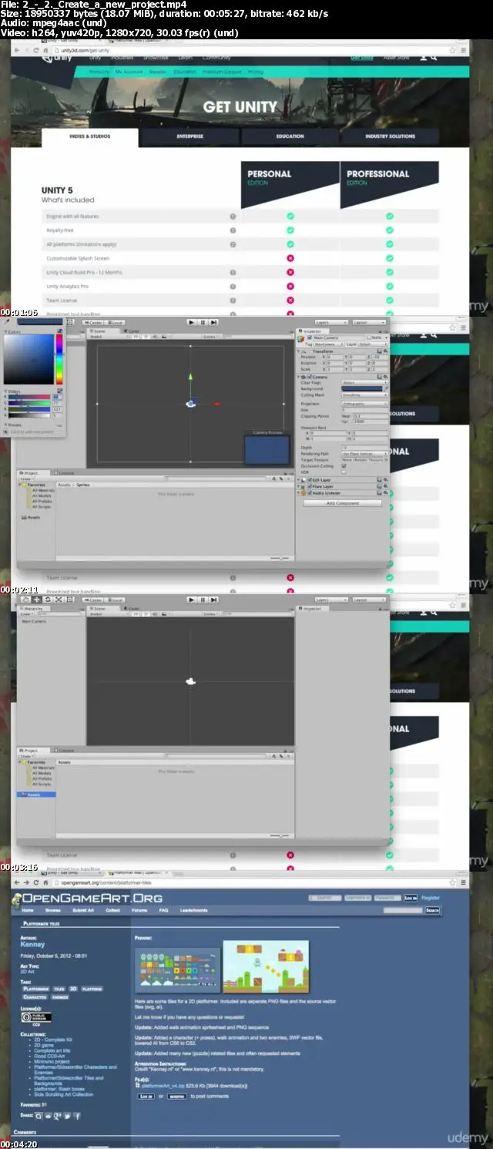Image resolution: width=493 pixels, height=1149 pixels.
Task: Toggle Static checkbox in Inspector header
Action: point(369,338)
